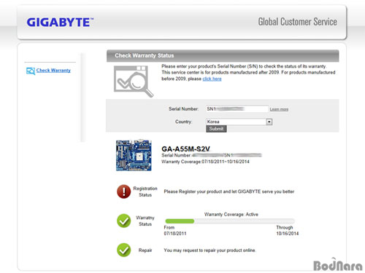This screenshot has height=273, width=365.
Task: Click the green Repair checkmark icon
Action: [x=124, y=250]
